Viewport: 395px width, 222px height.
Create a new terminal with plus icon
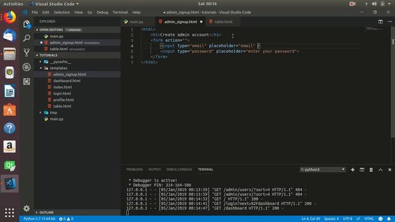point(352,170)
